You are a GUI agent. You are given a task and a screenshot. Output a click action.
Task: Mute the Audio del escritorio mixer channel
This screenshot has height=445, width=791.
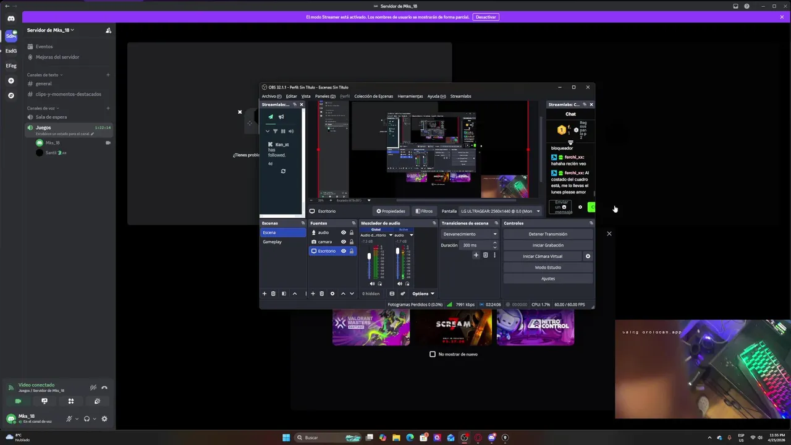click(x=372, y=284)
